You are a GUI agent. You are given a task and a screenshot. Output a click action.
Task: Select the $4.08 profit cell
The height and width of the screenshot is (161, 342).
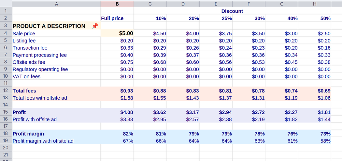[117, 112]
